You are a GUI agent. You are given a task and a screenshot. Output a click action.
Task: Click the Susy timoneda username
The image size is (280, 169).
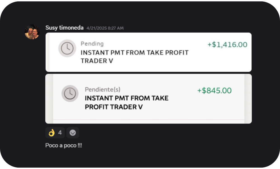tap(64, 28)
